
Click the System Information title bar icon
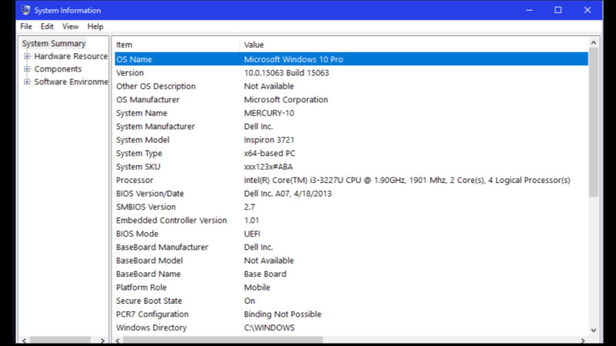coord(25,10)
